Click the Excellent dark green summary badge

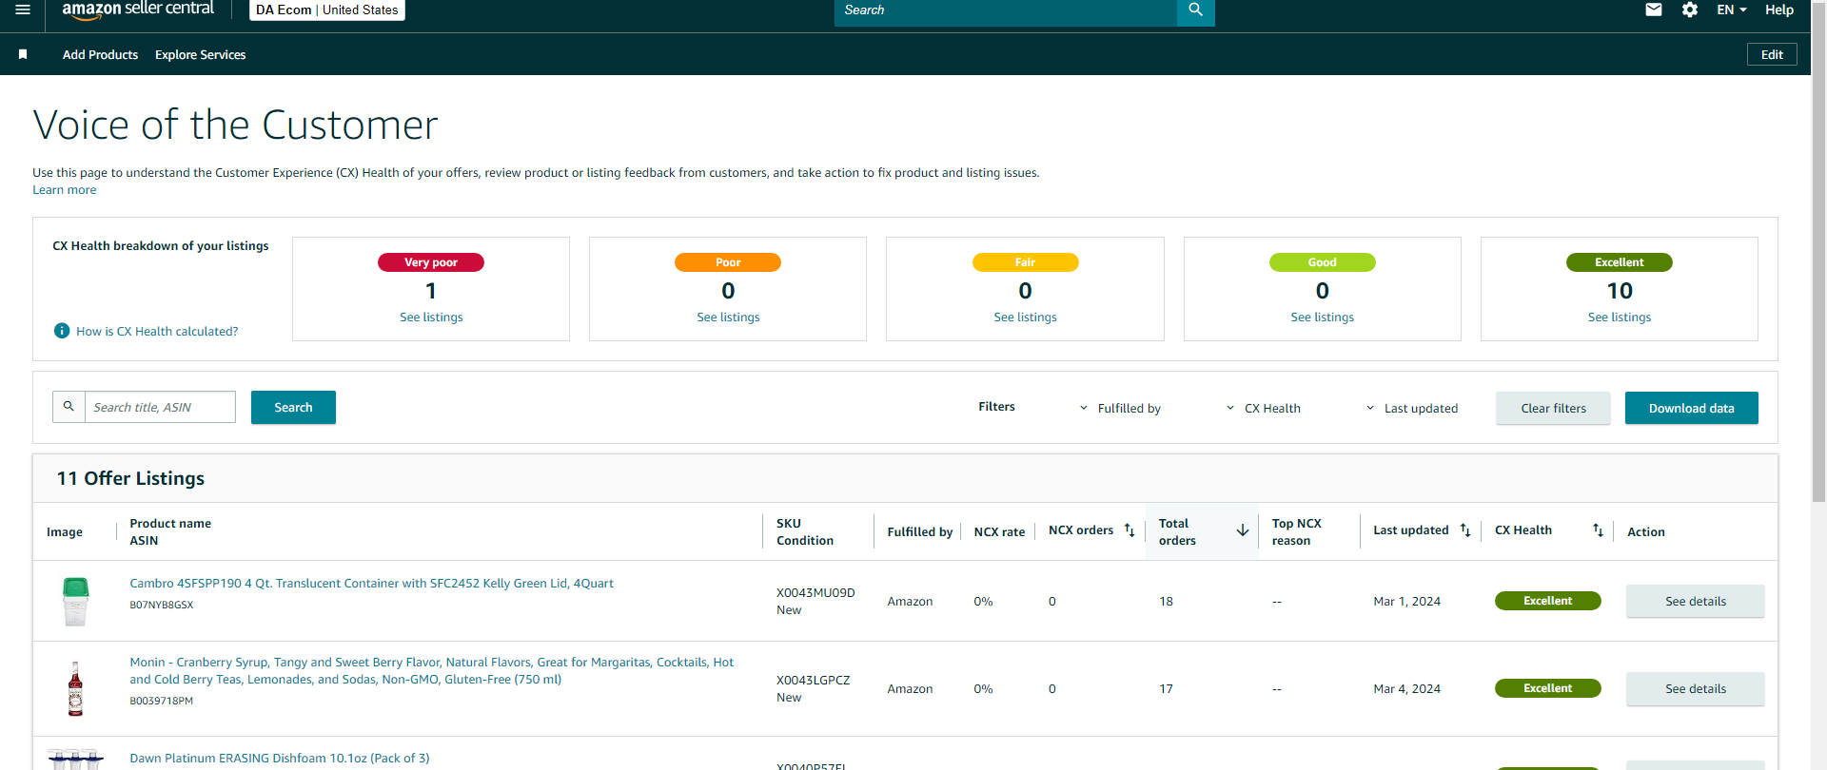pos(1619,262)
